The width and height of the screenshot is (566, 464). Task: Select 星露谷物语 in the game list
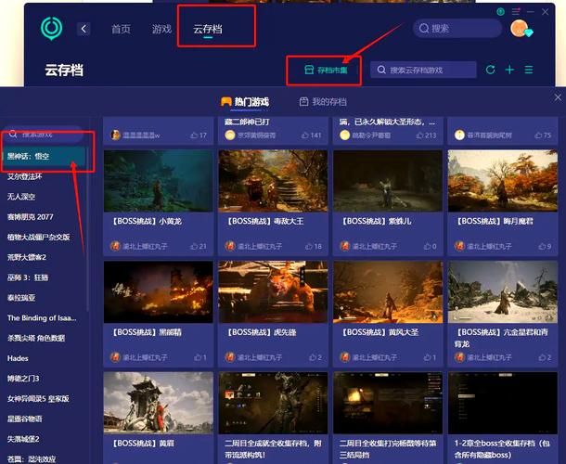(24, 419)
